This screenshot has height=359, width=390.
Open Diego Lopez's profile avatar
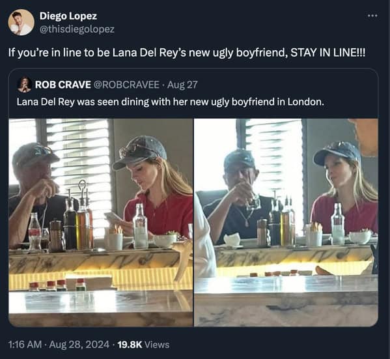[21, 22]
